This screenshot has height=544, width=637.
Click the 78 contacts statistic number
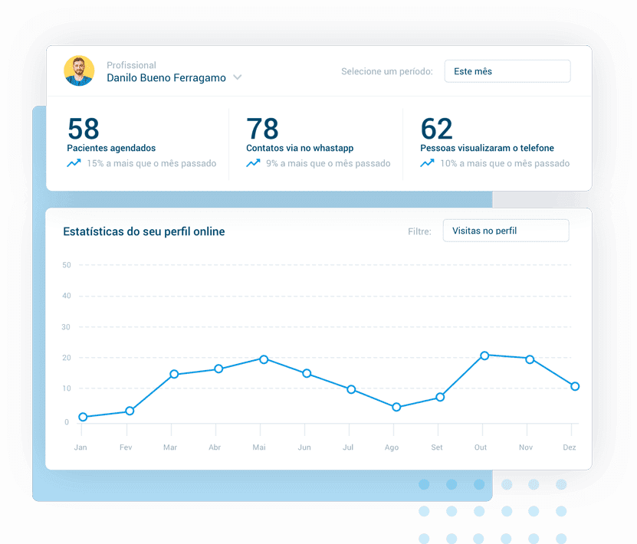coord(262,129)
